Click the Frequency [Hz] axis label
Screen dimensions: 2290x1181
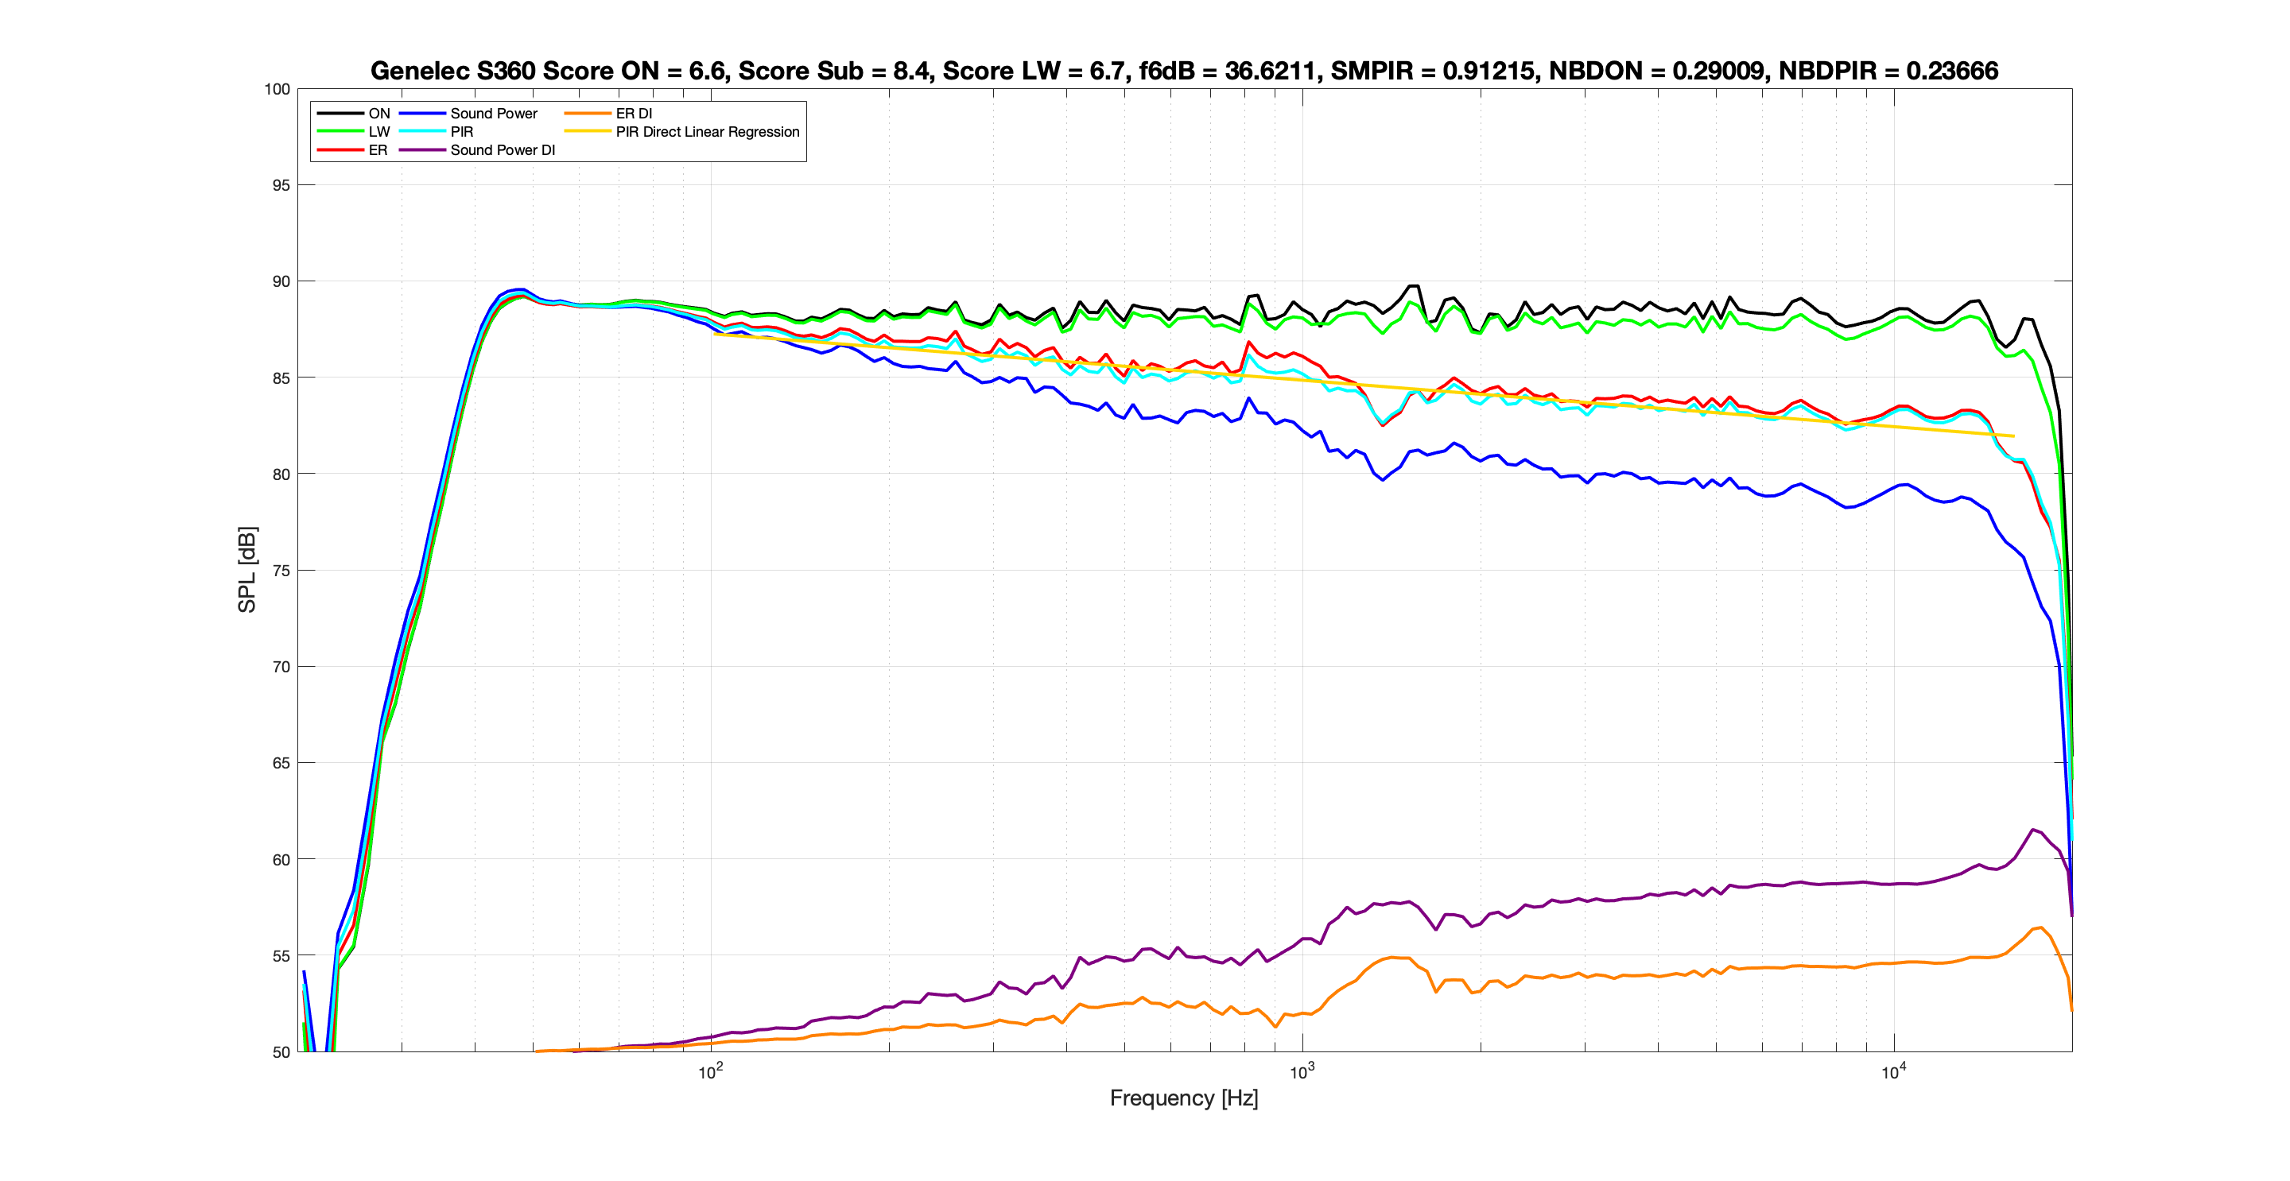pos(1183,1098)
